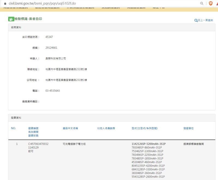Select the 發證單位 column header
Screen dimensions: 218x180
tap(189, 128)
